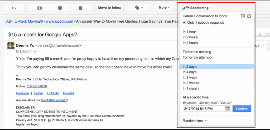Delete the email with the trash icon
Image resolution: width=270 pixels, height=130 pixels.
80,8
